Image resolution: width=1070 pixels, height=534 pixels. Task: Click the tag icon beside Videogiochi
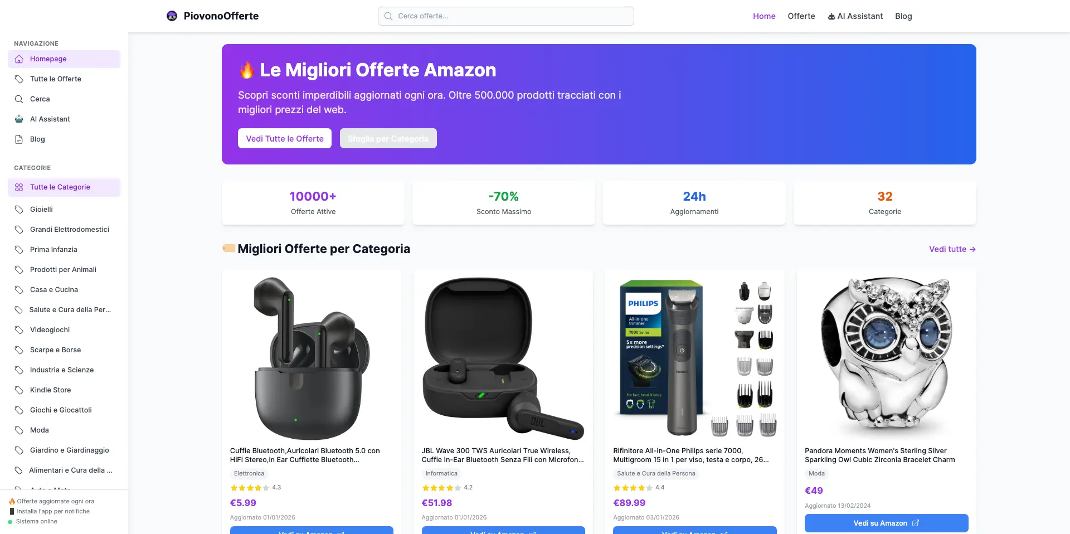[19, 330]
